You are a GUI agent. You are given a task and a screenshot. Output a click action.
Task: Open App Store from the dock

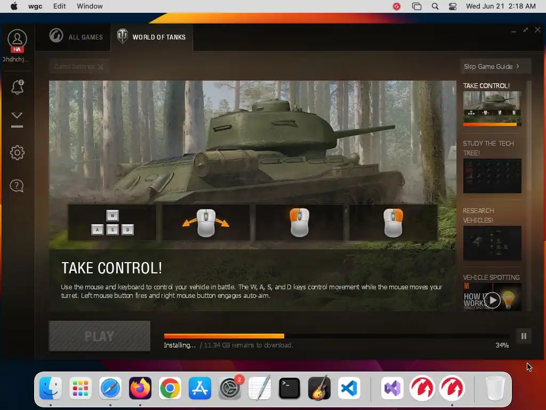coord(200,388)
